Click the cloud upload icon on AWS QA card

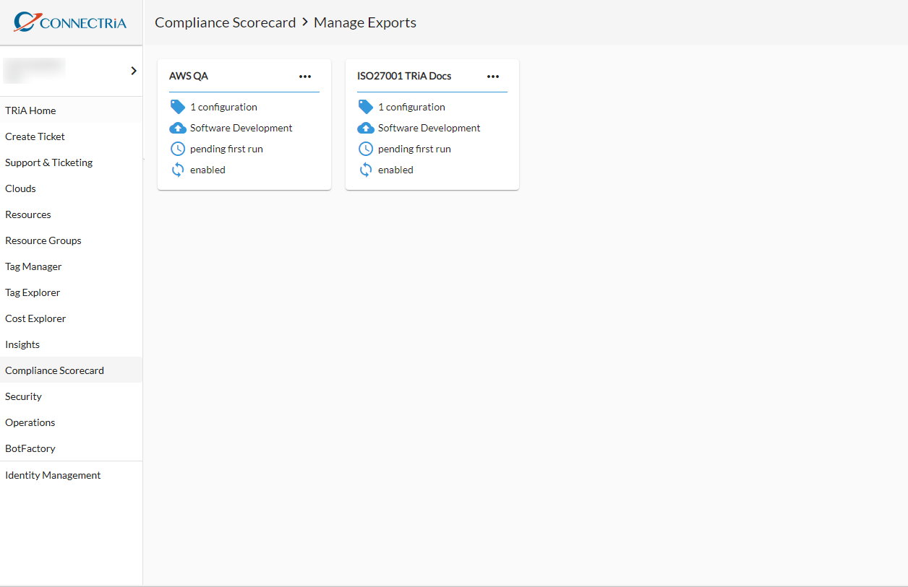pos(178,128)
